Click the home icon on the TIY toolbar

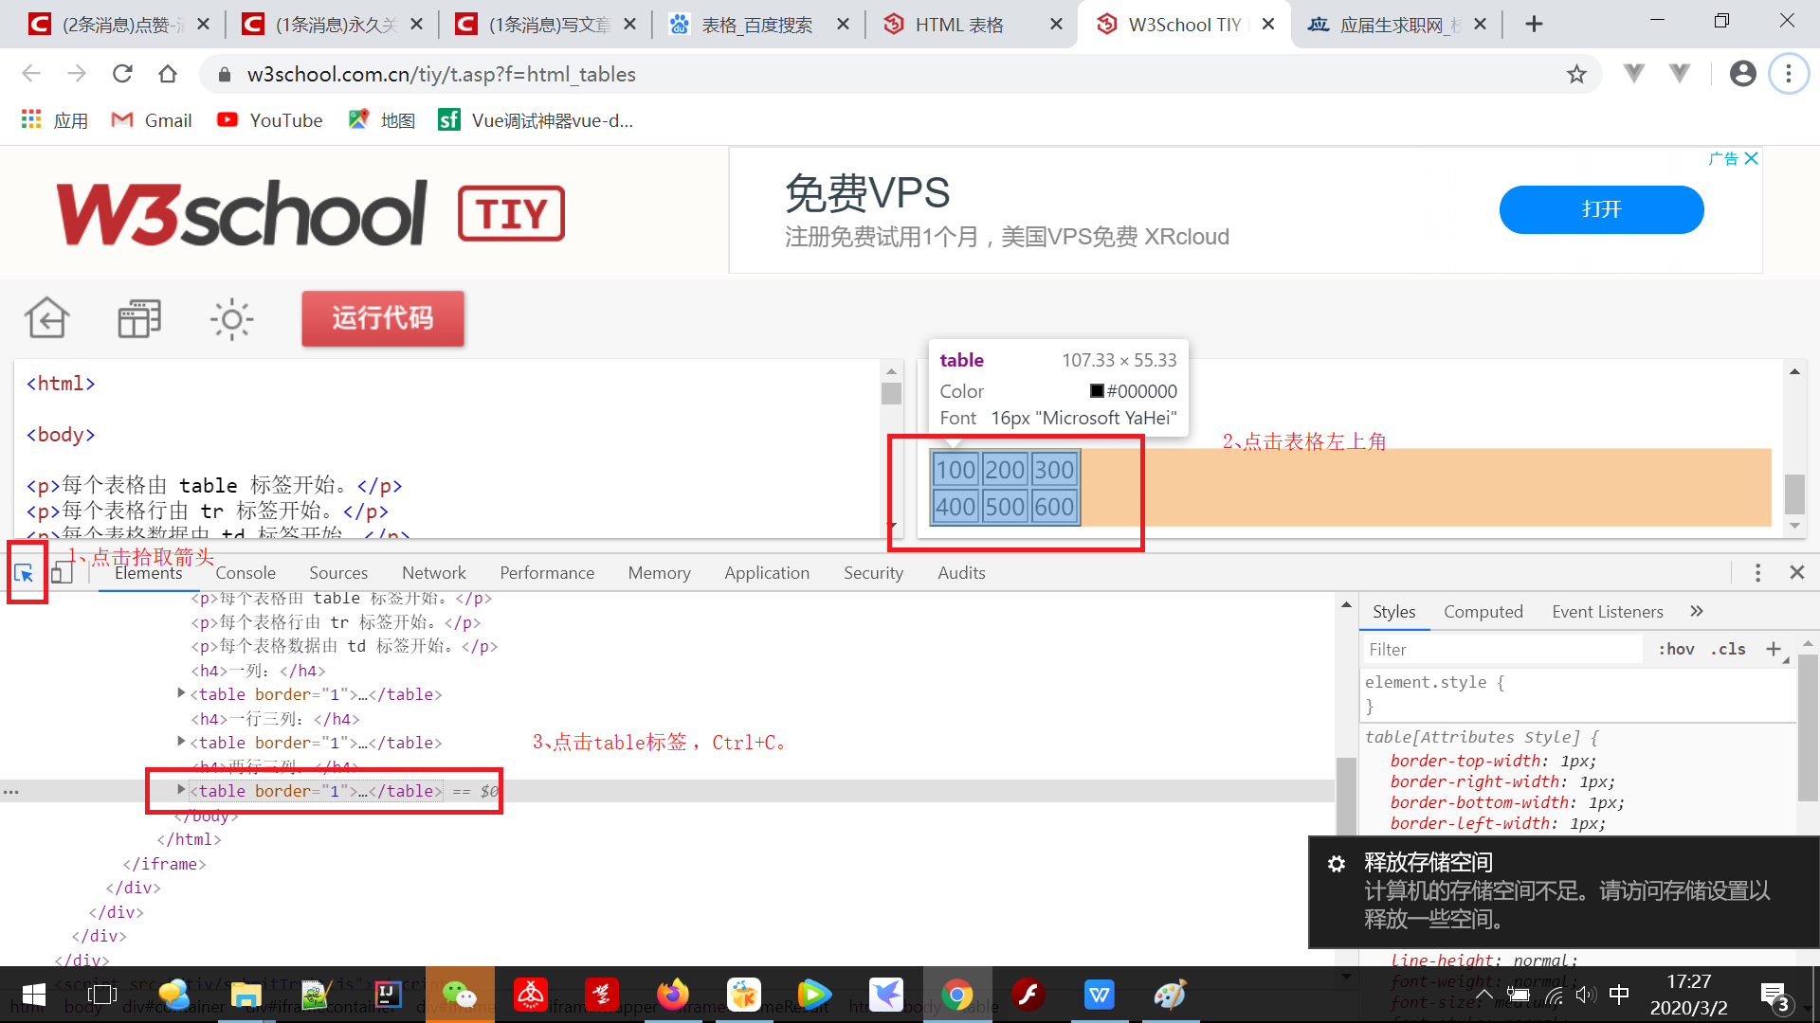click(46, 319)
